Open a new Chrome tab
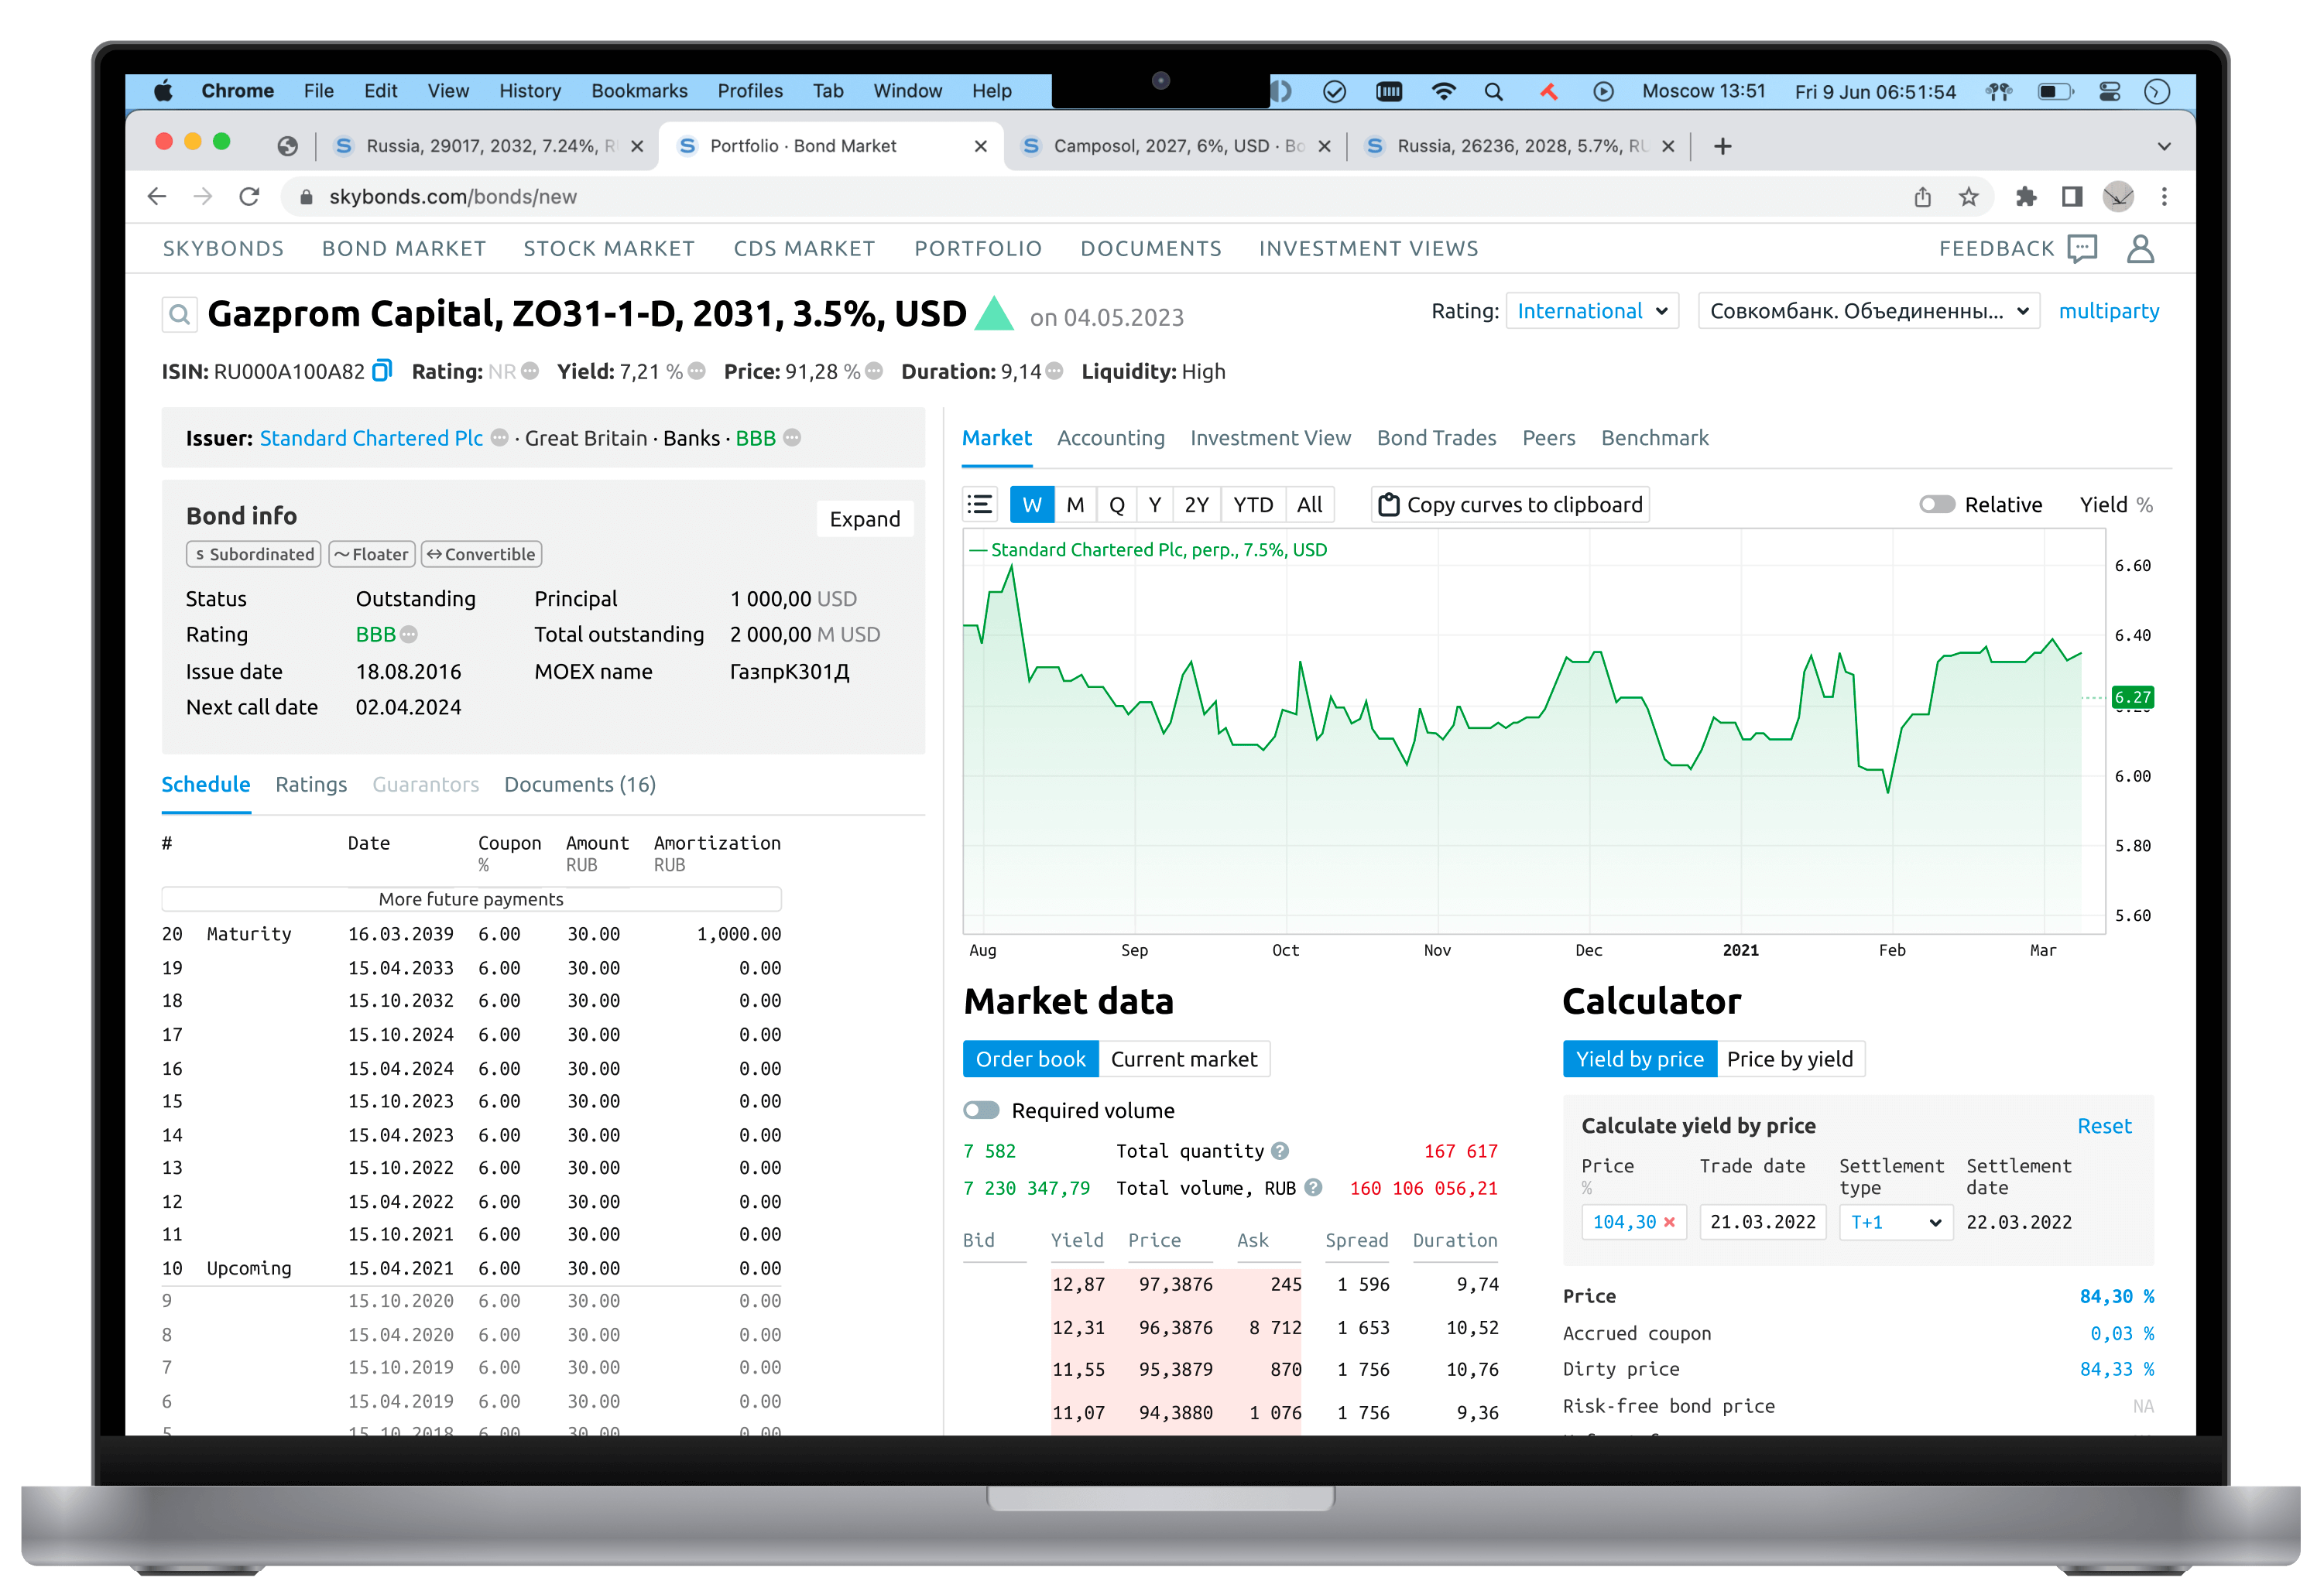 point(1722,146)
